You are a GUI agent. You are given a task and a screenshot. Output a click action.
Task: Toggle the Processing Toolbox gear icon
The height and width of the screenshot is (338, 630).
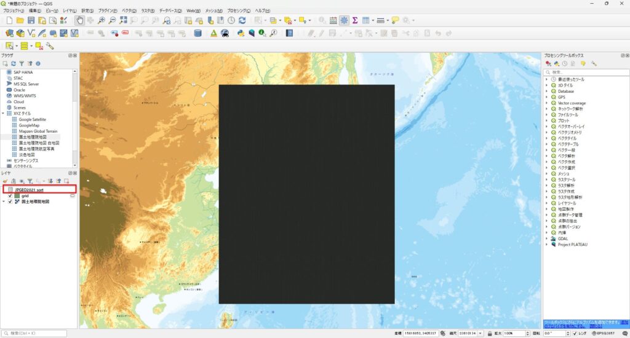(x=345, y=20)
